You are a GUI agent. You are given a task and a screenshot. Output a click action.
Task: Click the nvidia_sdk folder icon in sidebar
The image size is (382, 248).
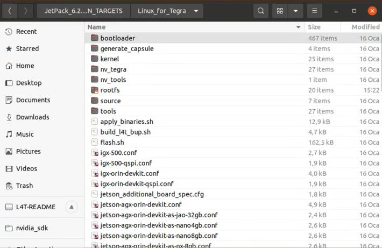pyautogui.click(x=9, y=228)
